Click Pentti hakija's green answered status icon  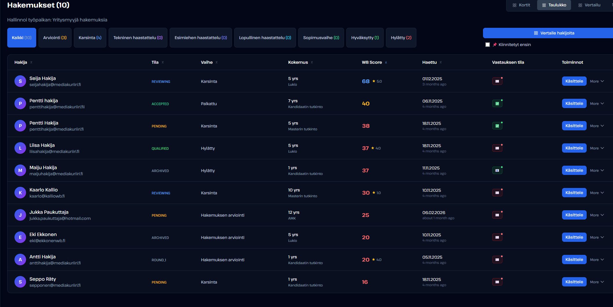pyautogui.click(x=497, y=104)
